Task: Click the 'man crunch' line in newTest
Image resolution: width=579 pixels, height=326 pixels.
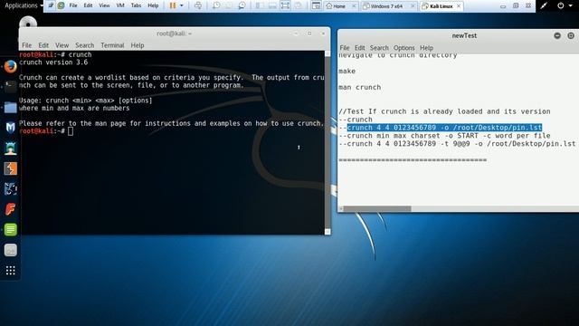Action: 360,87
